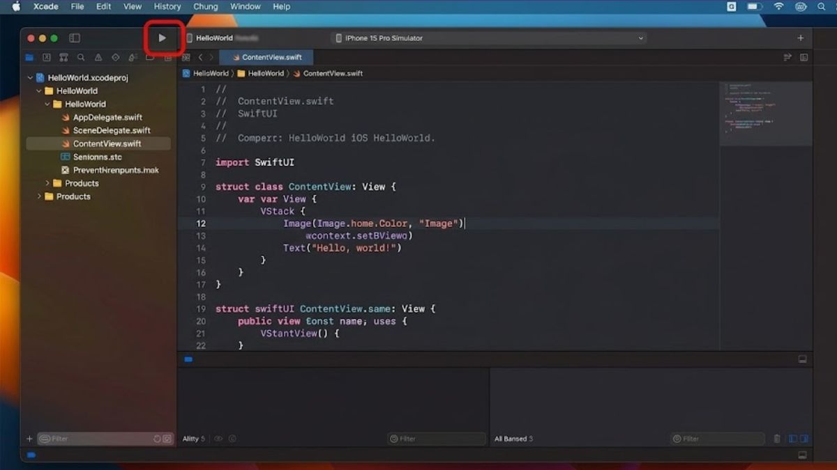Toggle the variables view pane button

(793, 439)
